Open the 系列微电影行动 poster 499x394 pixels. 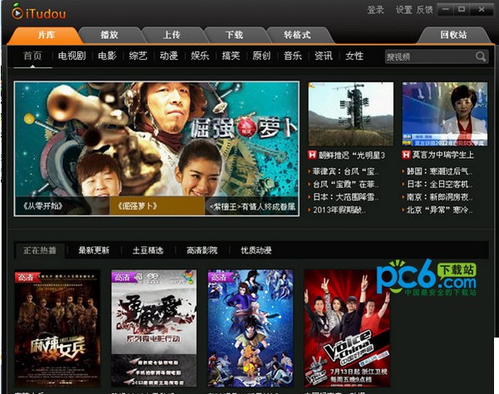(154, 328)
